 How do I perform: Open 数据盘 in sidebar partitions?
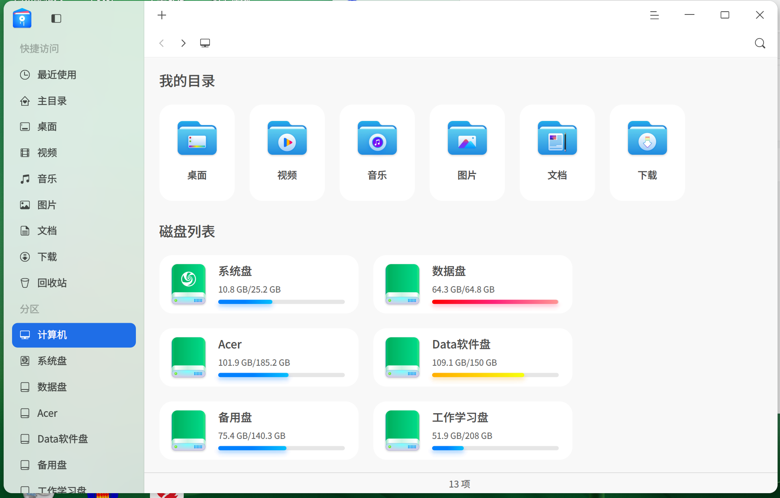point(74,387)
